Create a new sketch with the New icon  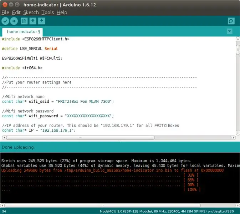click(24, 21)
